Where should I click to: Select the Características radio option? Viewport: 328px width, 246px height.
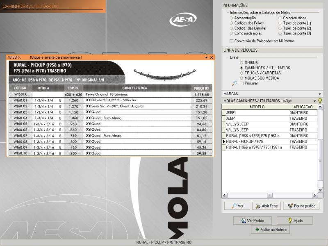click(280, 18)
